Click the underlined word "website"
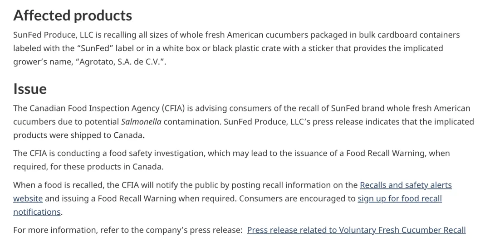This screenshot has width=490, height=246. point(28,198)
